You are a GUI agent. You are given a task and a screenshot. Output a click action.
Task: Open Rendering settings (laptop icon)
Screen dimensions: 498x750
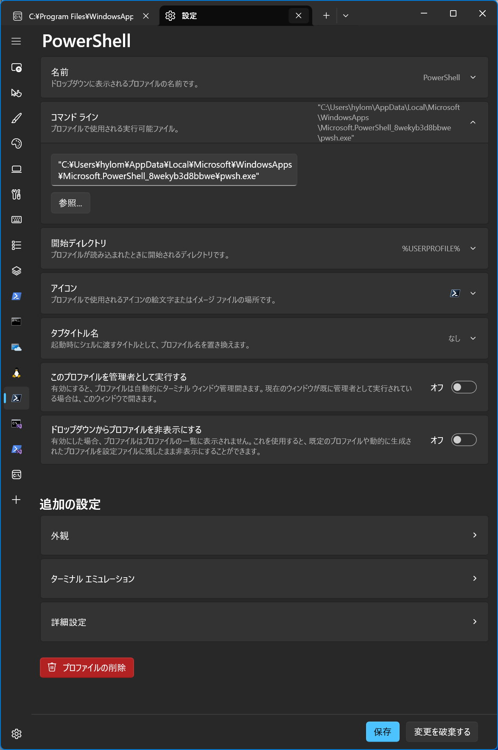(16, 169)
